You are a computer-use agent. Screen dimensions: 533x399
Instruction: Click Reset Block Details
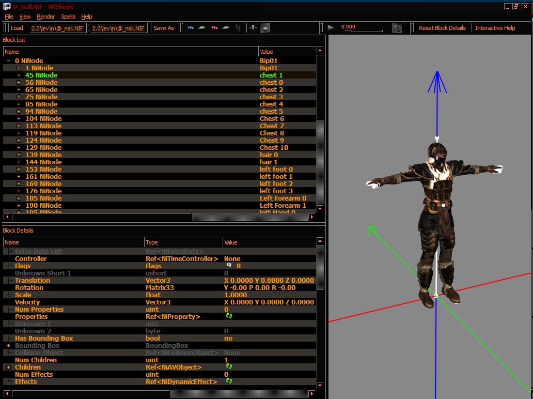click(x=442, y=28)
